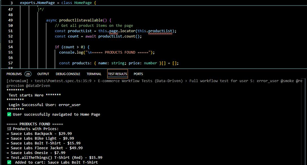The image size is (307, 165).
Task: Click the underlined productList property on line 51
Action: pyautogui.click(x=163, y=31)
